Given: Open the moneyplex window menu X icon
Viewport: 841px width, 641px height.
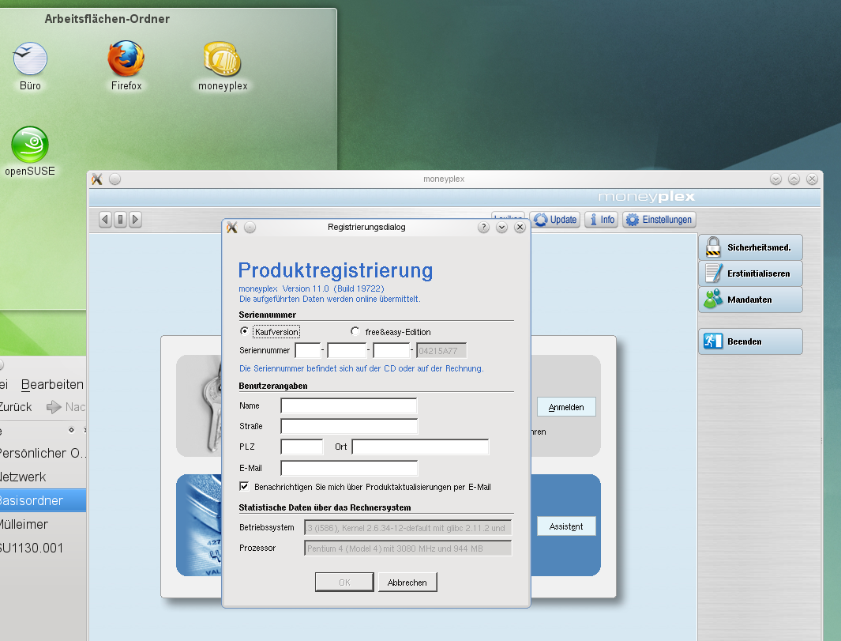Looking at the screenshot, I should 97,179.
